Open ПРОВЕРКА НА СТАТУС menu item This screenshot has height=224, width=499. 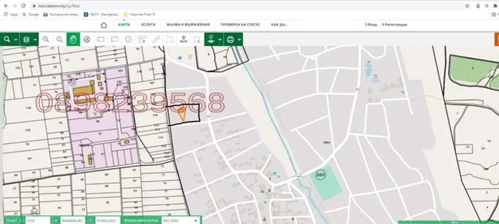point(240,24)
